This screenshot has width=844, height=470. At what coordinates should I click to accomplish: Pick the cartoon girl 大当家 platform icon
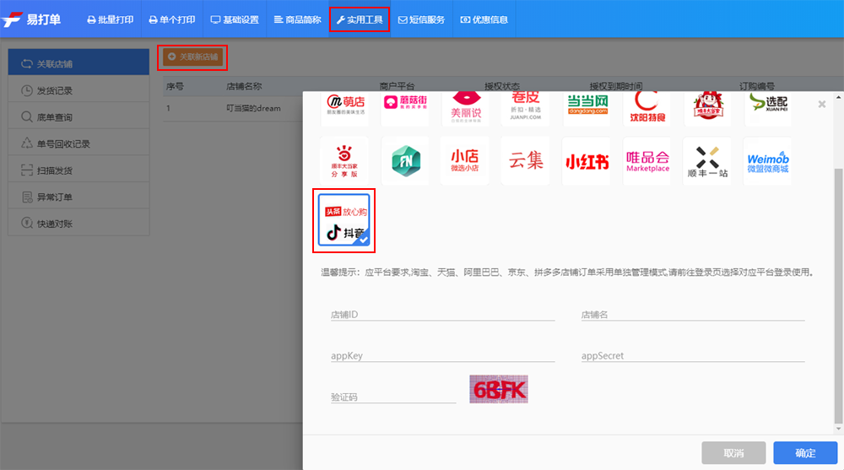(708, 108)
